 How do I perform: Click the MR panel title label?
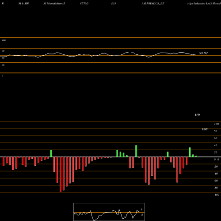(197, 115)
